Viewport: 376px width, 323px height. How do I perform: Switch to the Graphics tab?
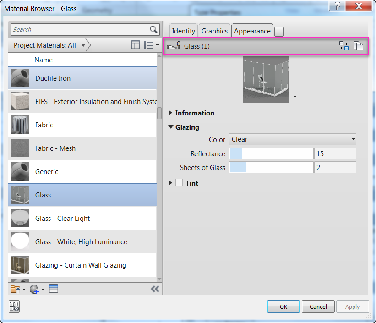(214, 31)
